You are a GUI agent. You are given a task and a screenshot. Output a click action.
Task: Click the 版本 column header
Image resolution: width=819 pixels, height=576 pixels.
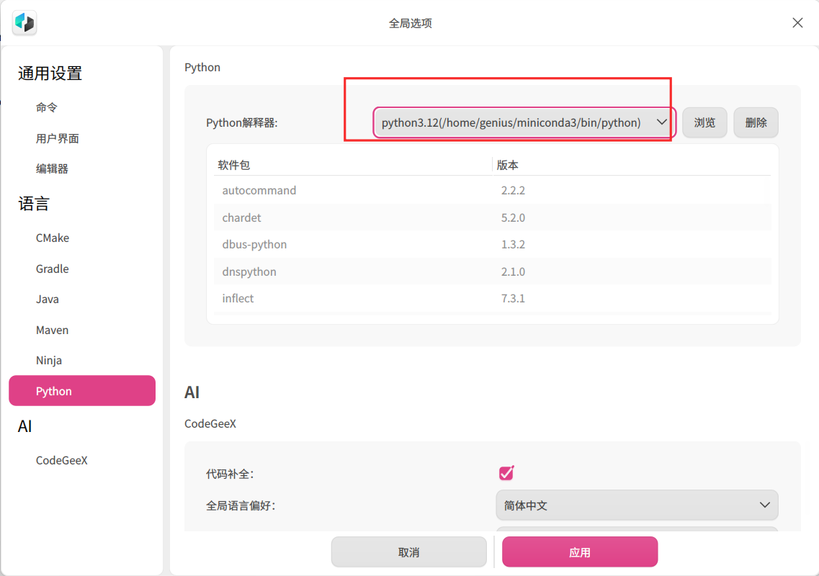pos(507,165)
